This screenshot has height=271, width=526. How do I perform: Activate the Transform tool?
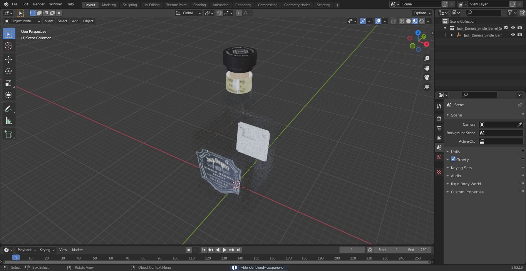click(8, 95)
